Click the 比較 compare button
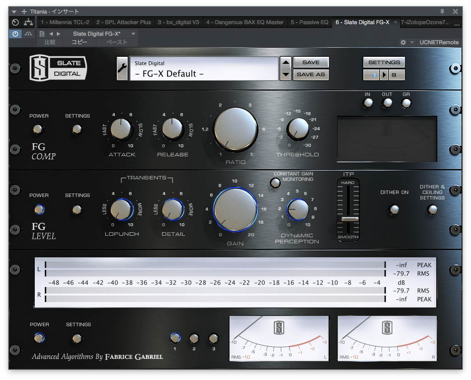Image resolution: width=471 pixels, height=380 pixels. click(x=50, y=42)
